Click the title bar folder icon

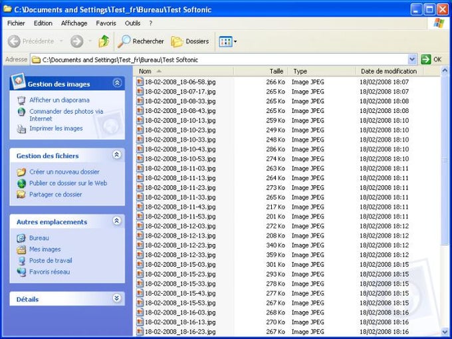pos(7,9)
